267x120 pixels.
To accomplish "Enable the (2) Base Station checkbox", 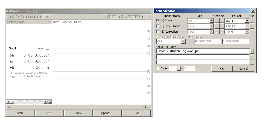I will click(x=158, y=26).
